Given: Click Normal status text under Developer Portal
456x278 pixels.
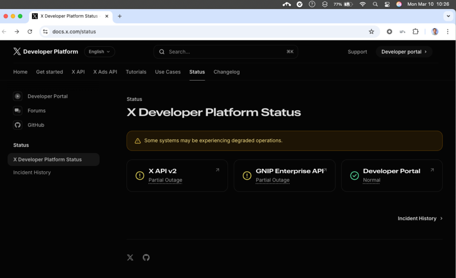Looking at the screenshot, I should (x=371, y=180).
